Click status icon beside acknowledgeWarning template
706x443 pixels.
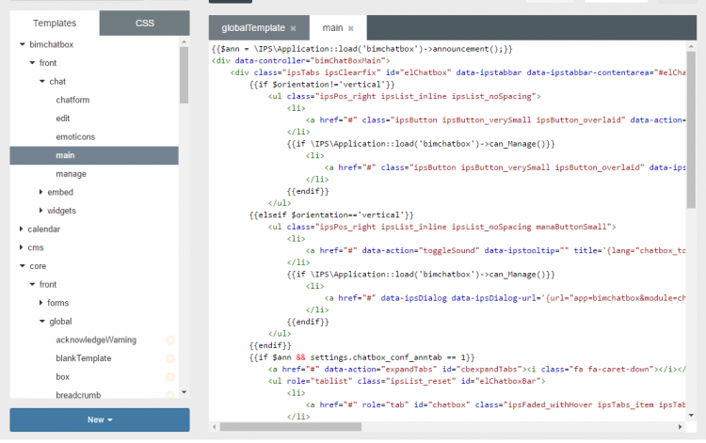coord(170,340)
